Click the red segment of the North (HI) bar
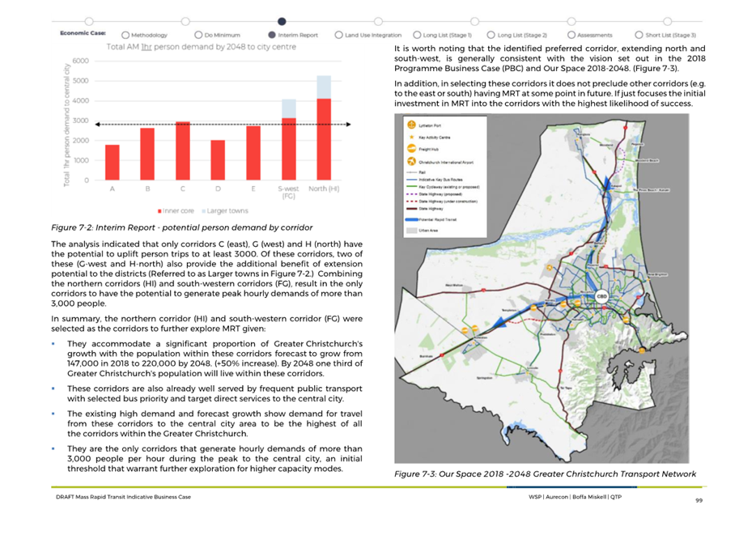The width and height of the screenshot is (756, 535). pos(324,139)
